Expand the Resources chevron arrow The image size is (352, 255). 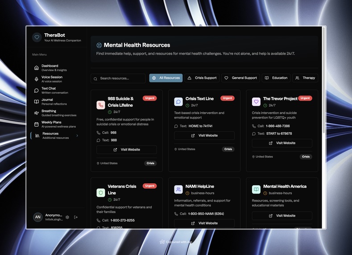pyautogui.click(x=77, y=135)
